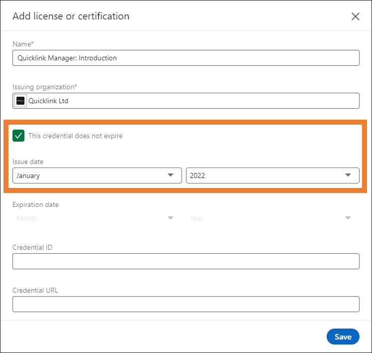Open the Expiration date Month dropdown
This screenshot has width=372, height=353.
(97, 218)
